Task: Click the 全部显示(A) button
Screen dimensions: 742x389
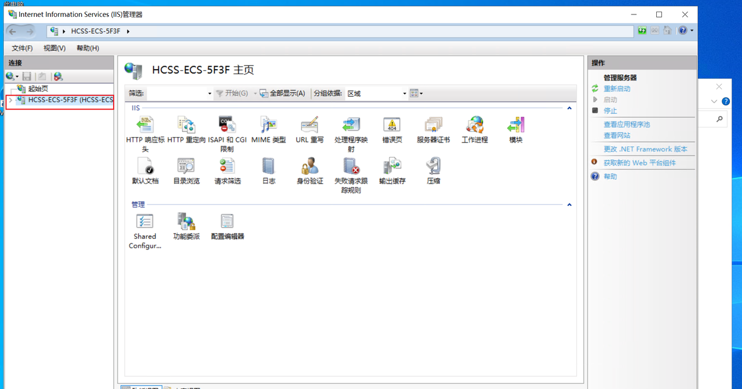Action: 282,93
